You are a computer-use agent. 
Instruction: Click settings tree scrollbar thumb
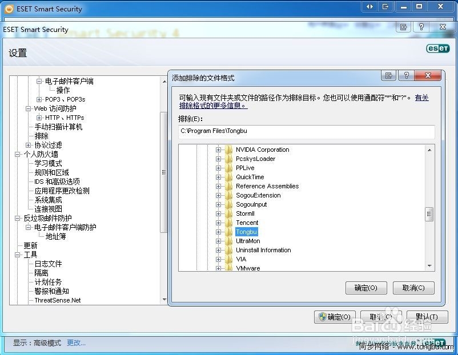point(164,172)
